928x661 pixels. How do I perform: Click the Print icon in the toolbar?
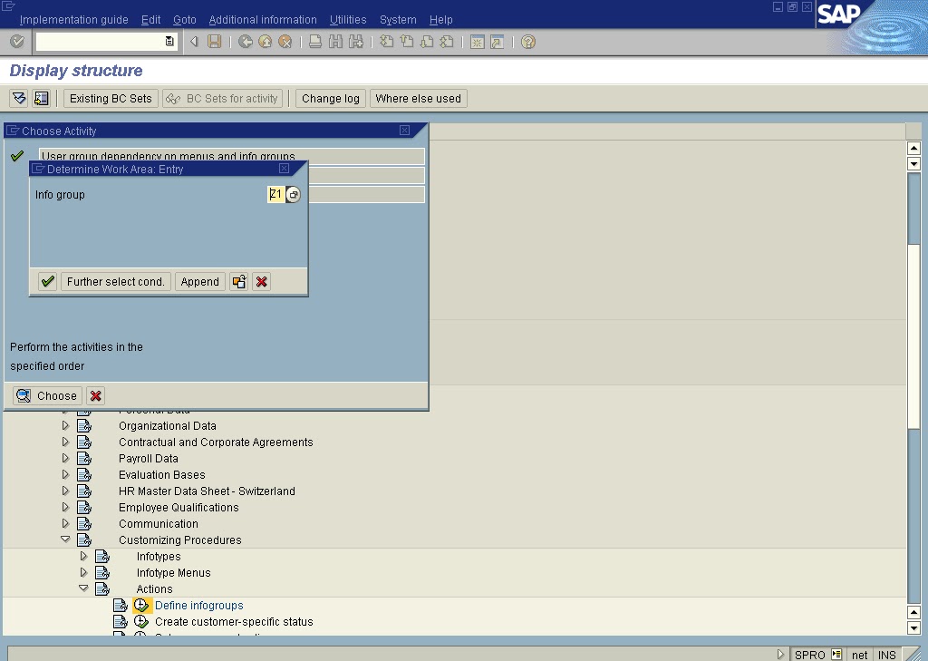(314, 42)
